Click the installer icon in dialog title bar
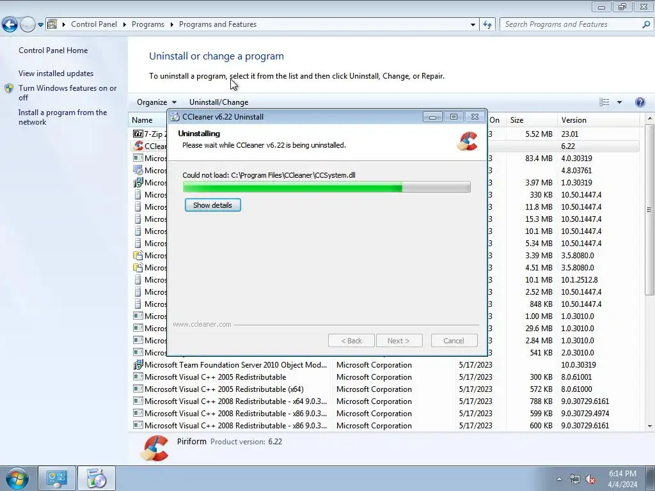This screenshot has height=491, width=655. (175, 117)
